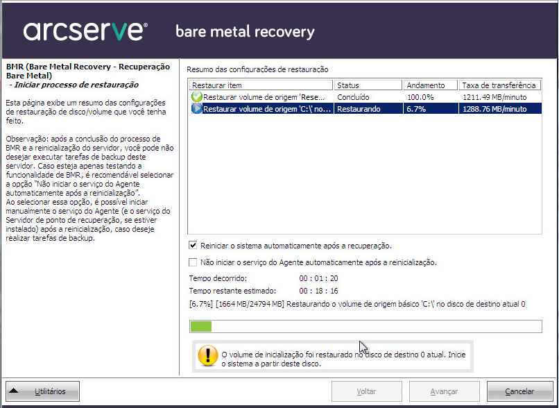Click the up triangle on Utilitários button
Viewport: 559px width, 408px height.
[x=14, y=391]
